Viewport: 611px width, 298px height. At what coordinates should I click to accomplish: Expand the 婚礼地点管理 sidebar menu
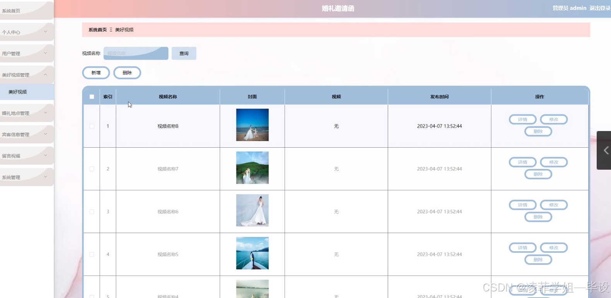click(27, 113)
